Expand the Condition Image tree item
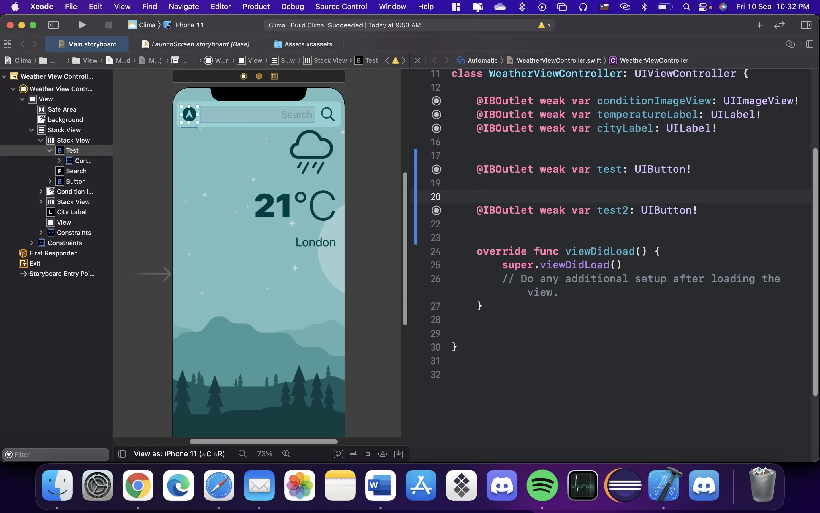Viewport: 820px width, 513px height. click(41, 191)
